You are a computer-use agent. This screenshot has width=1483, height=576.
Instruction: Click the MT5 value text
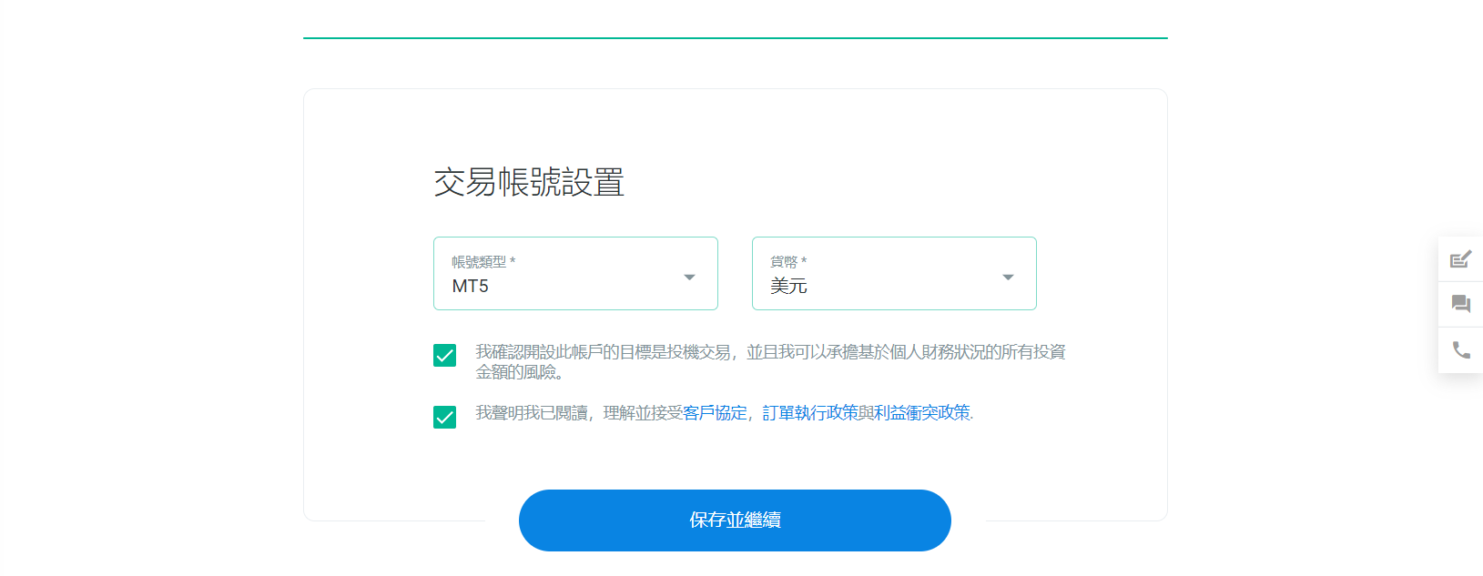tap(470, 286)
